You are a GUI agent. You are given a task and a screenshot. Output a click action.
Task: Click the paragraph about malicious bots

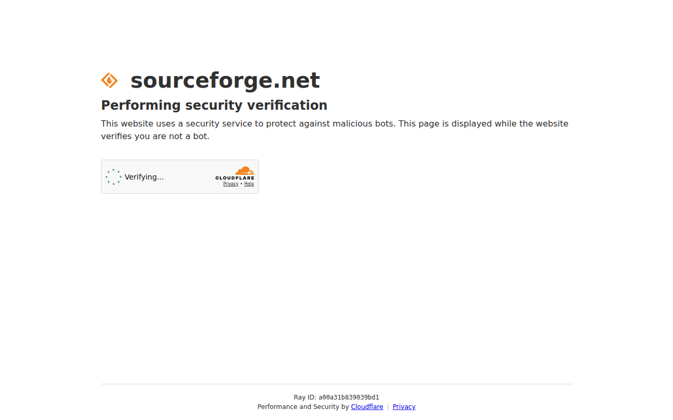click(334, 130)
